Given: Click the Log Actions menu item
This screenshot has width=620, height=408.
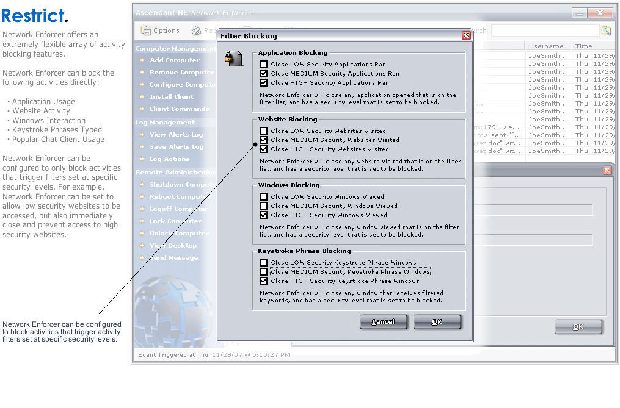Looking at the screenshot, I should pos(169,159).
